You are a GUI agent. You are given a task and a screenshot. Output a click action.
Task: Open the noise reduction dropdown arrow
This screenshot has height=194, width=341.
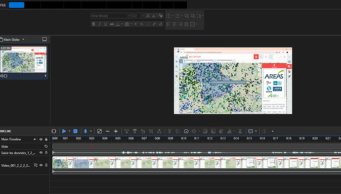(x=234, y=131)
